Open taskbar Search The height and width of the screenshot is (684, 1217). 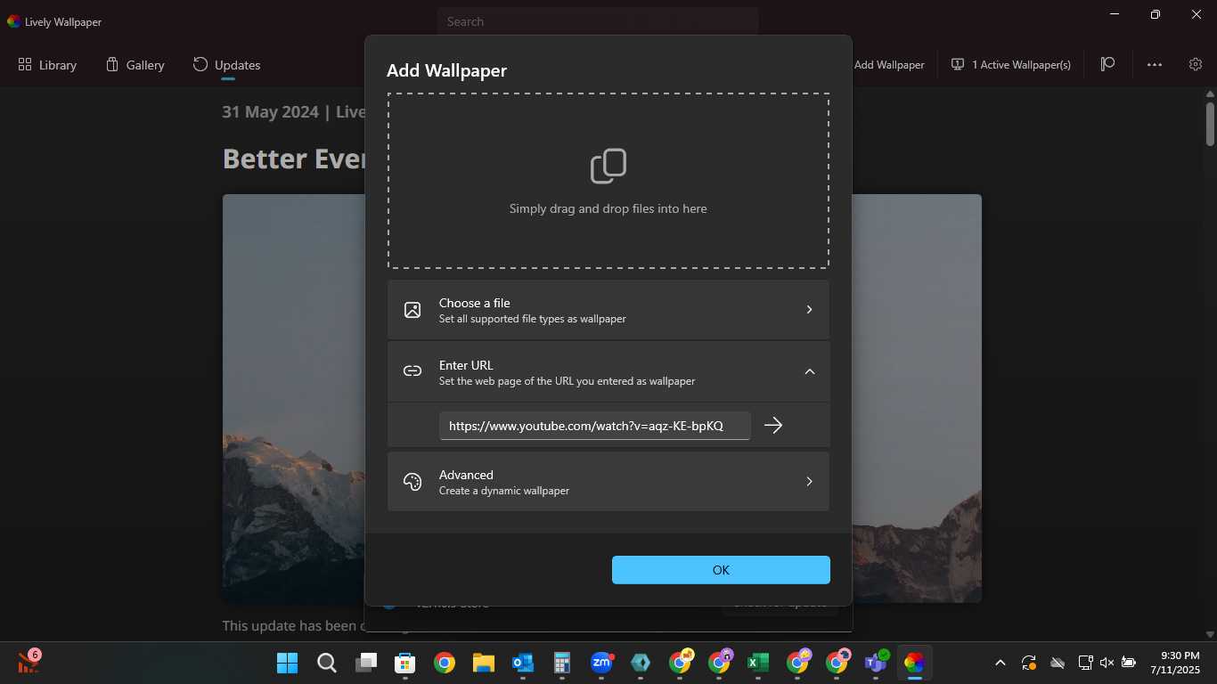[327, 663]
